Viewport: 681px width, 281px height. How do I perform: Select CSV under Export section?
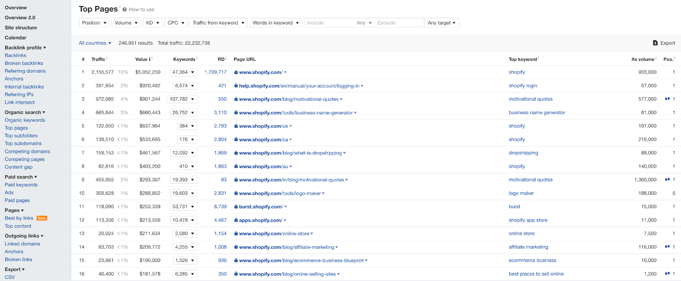[x=10, y=277]
